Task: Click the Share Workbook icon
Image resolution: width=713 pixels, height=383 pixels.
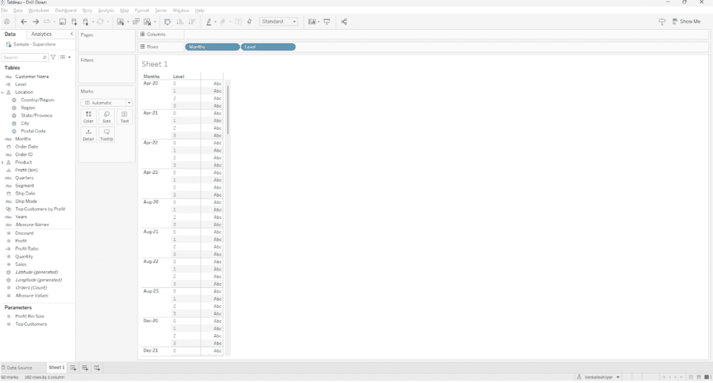Action: point(344,22)
